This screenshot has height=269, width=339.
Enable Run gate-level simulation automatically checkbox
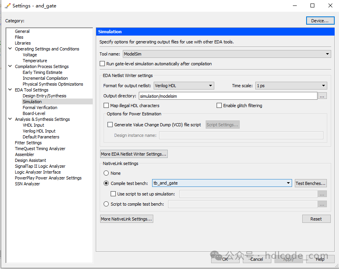pos(102,64)
